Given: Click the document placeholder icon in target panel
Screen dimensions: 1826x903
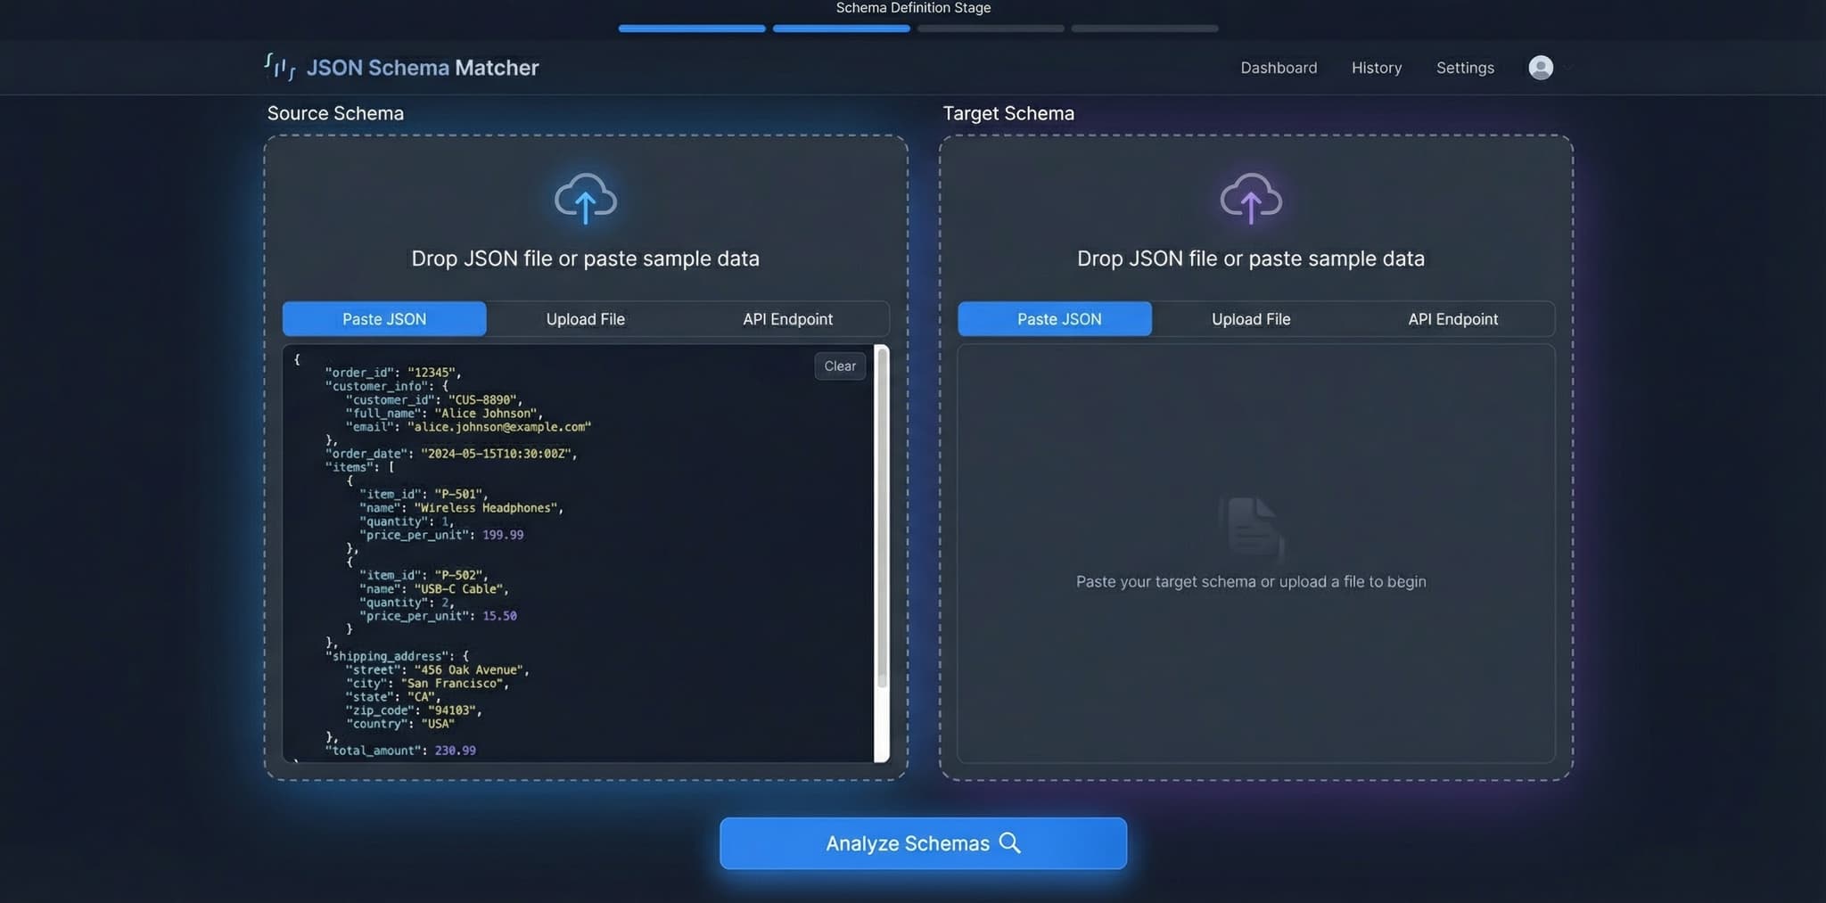Looking at the screenshot, I should point(1250,528).
